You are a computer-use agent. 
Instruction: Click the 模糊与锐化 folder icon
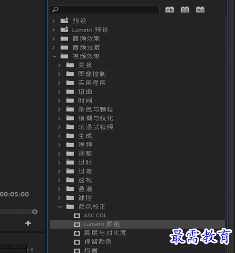(x=70, y=118)
